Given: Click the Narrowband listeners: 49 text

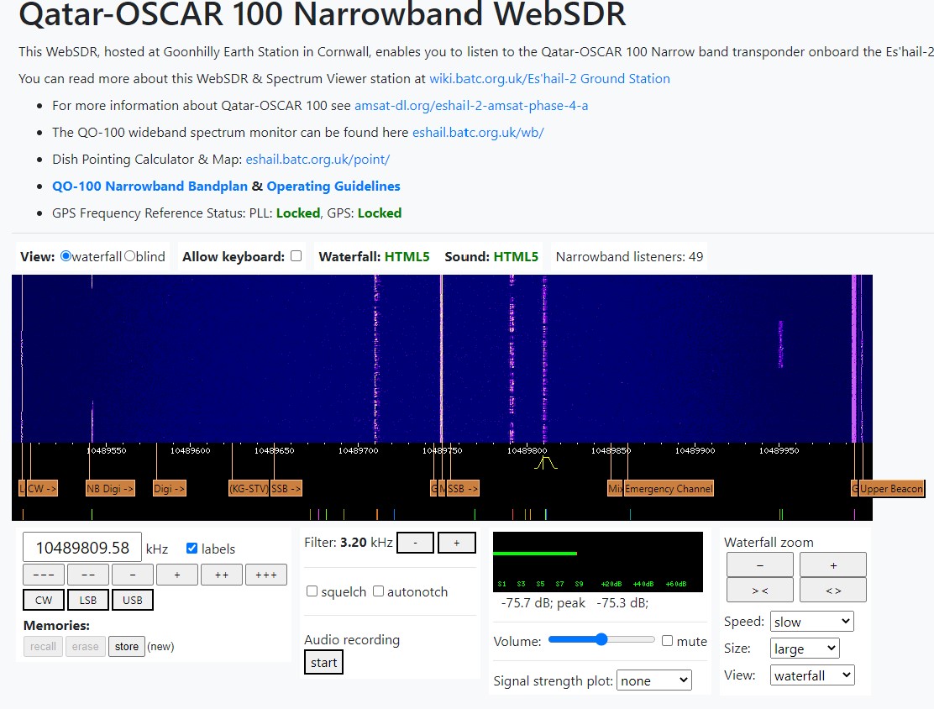Looking at the screenshot, I should pos(629,257).
